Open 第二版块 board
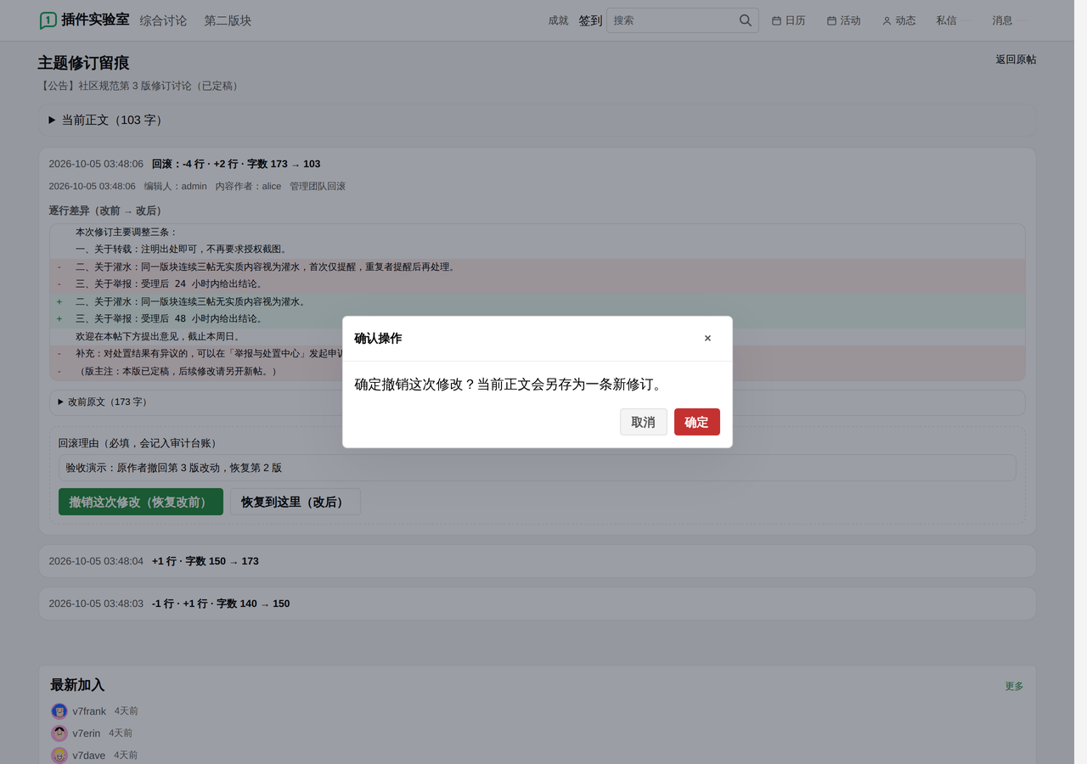Viewport: 1087px width, 764px height. pyautogui.click(x=228, y=20)
